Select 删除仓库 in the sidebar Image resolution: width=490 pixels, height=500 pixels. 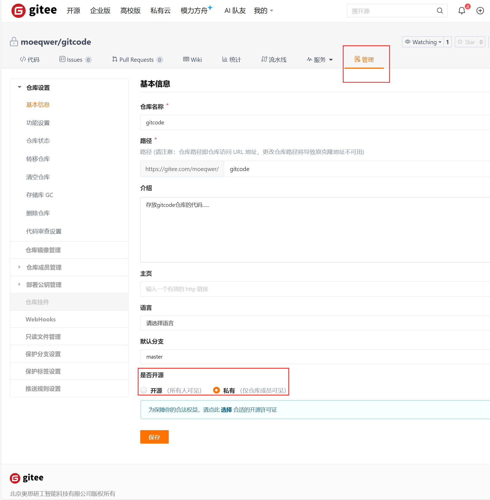pos(38,213)
